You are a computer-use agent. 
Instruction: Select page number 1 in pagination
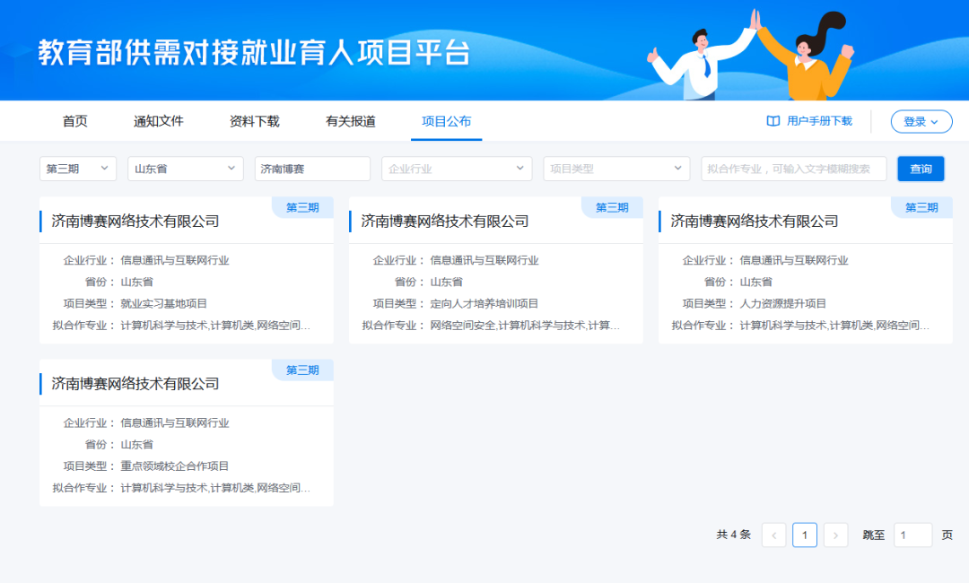point(805,535)
